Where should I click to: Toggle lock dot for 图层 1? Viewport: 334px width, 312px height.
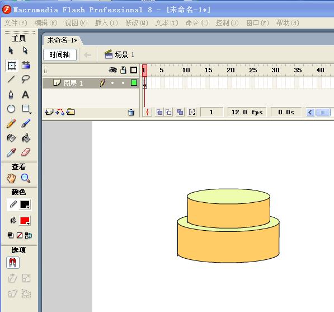click(x=123, y=83)
